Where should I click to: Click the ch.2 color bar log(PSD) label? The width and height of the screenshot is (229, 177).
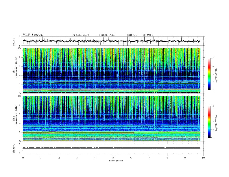click(x=217, y=123)
